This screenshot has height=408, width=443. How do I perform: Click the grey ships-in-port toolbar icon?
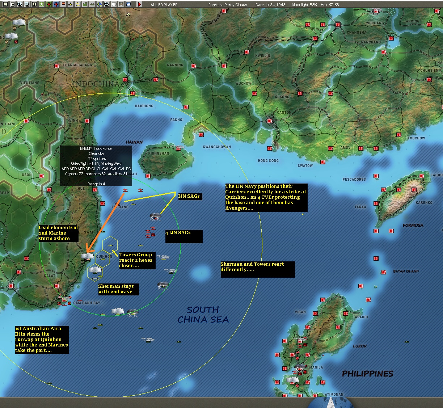[x=92, y=4]
